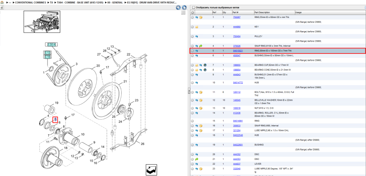Click blue arrow icon in RING 55mm row
This screenshot has width=366, height=176.
coord(197,17)
